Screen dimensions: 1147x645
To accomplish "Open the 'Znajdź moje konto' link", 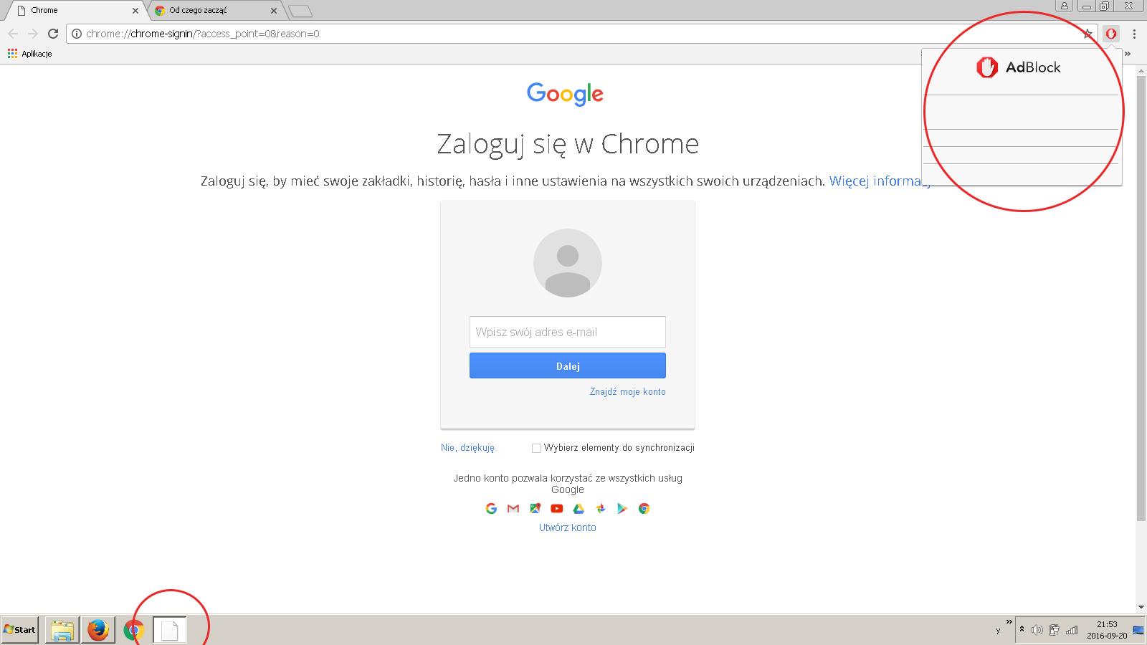I will click(x=628, y=392).
